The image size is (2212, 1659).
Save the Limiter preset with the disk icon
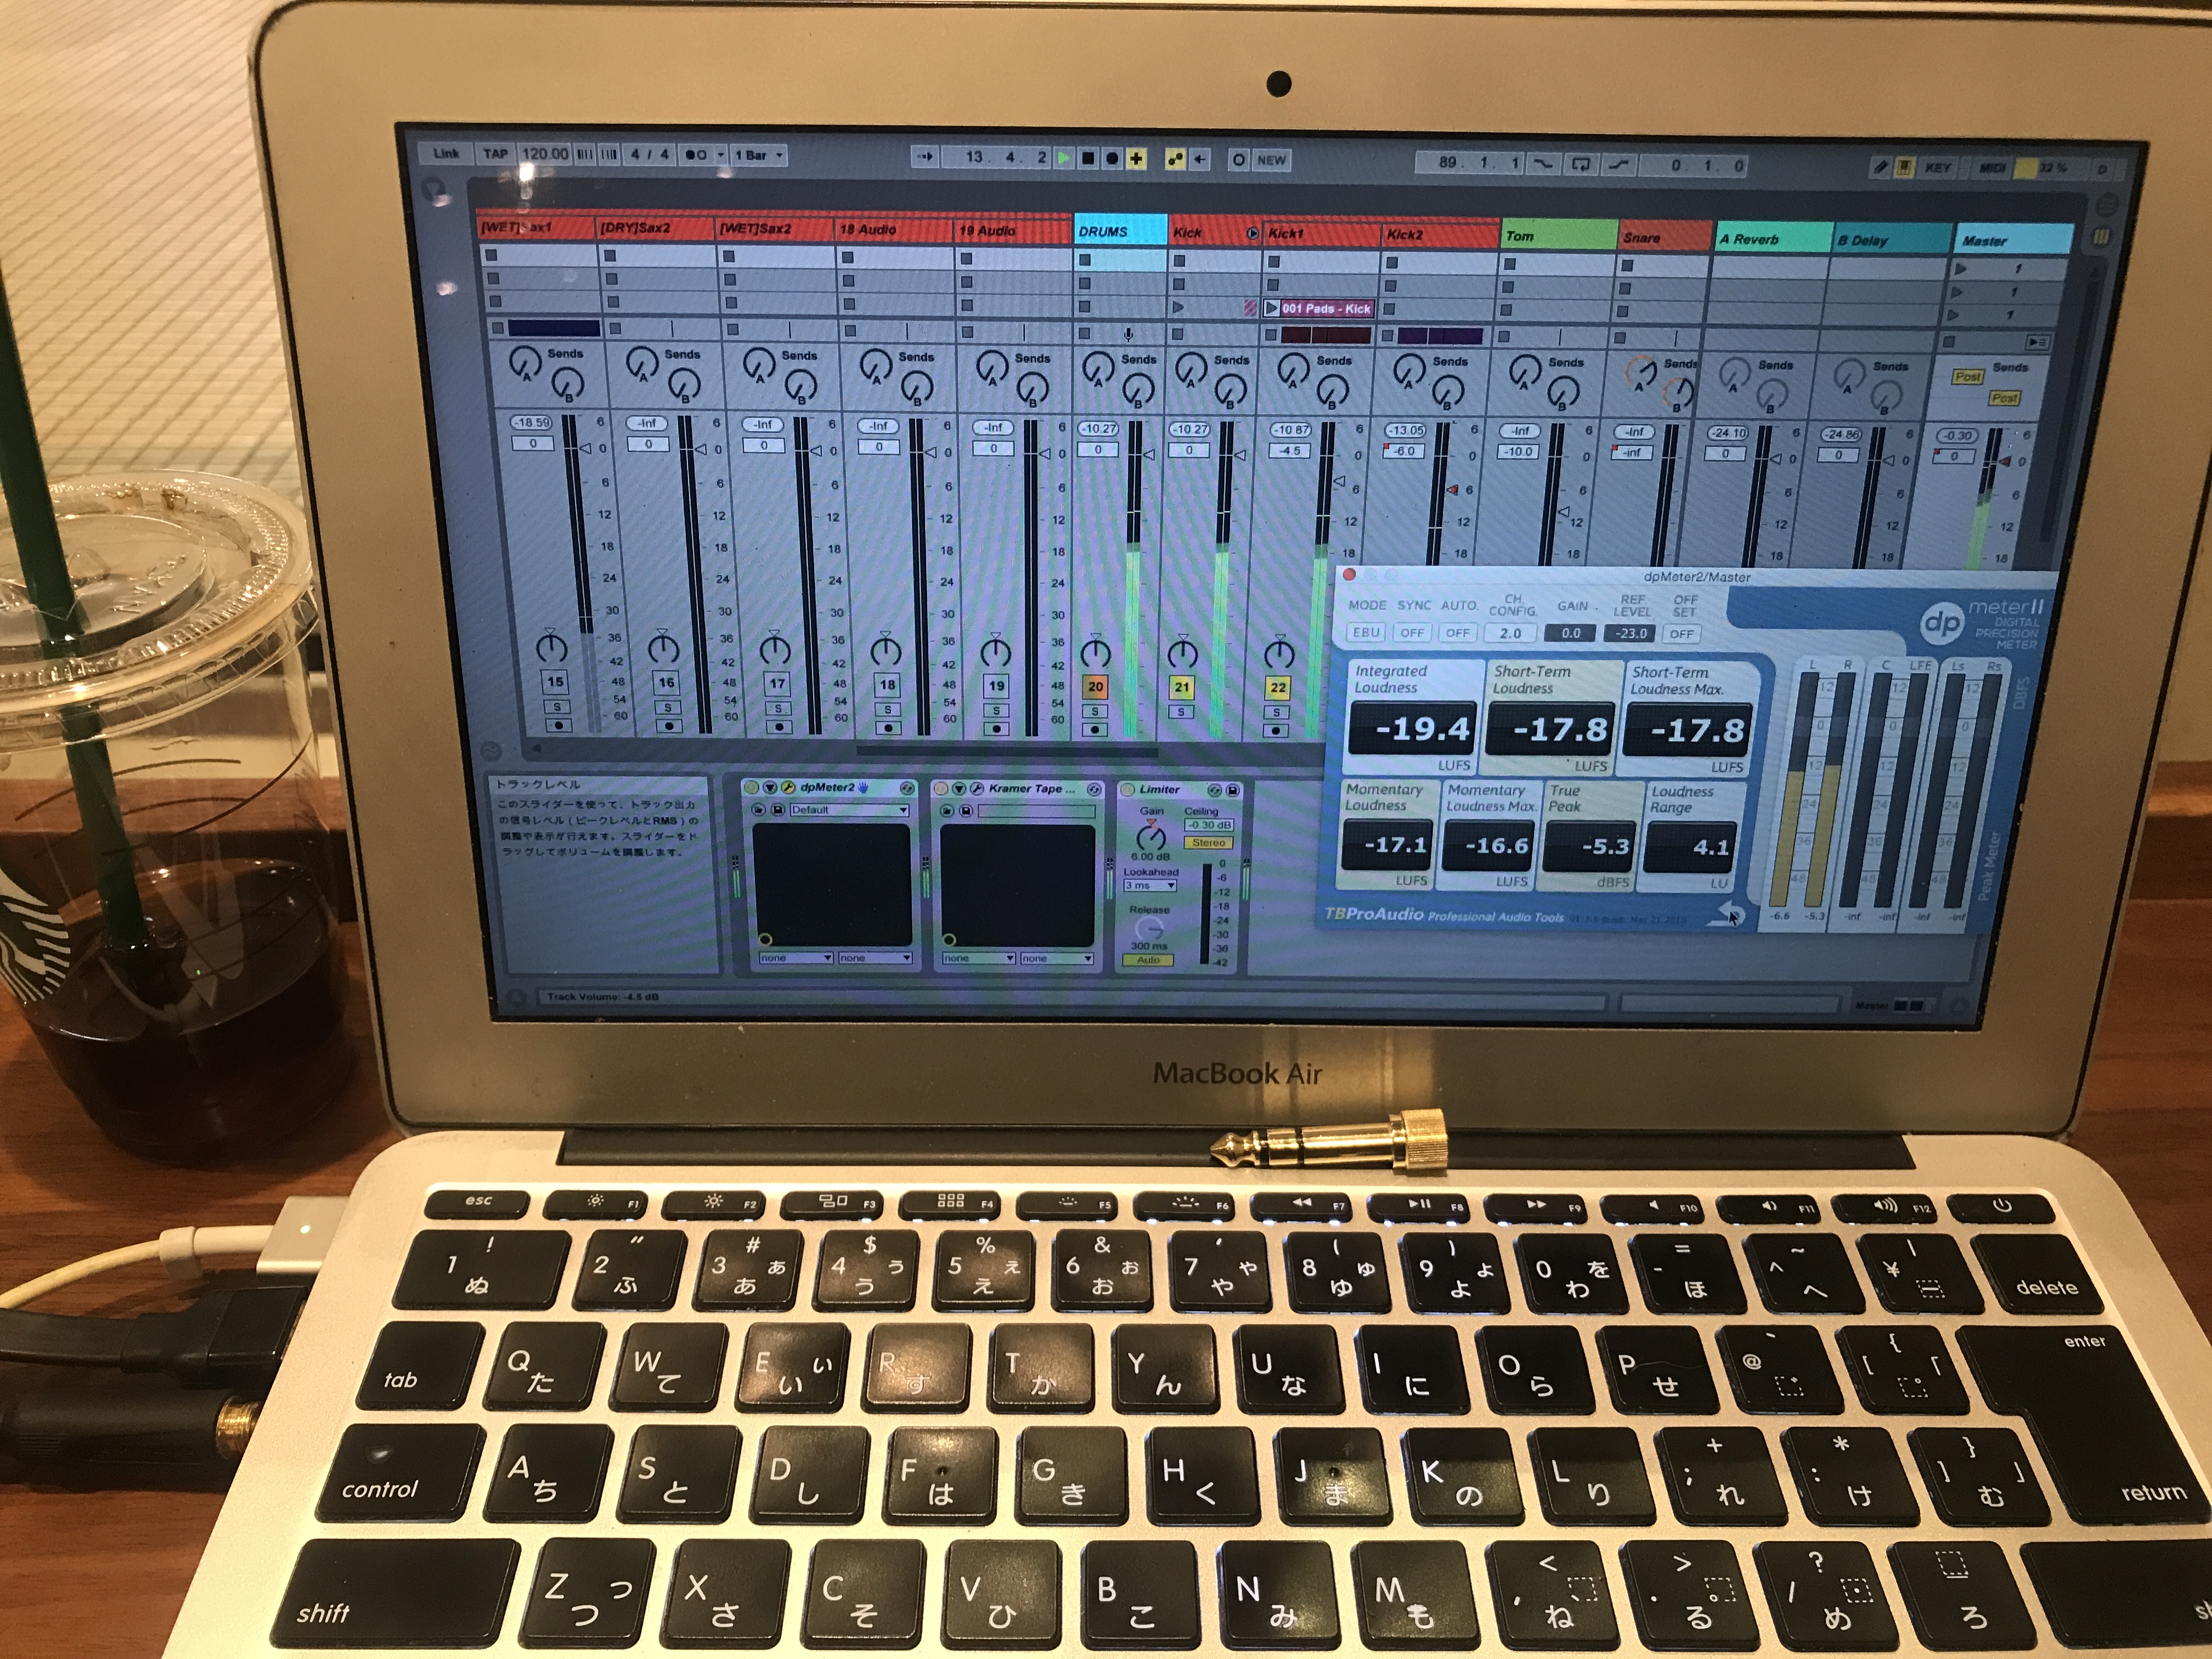1232,790
